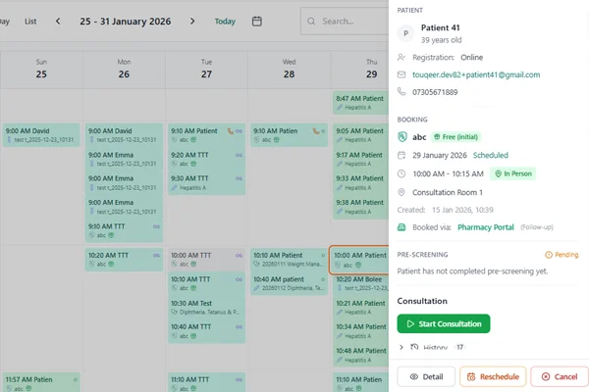This screenshot has width=589, height=392.
Task: Click the shield icon beside abc
Action: pyautogui.click(x=402, y=137)
